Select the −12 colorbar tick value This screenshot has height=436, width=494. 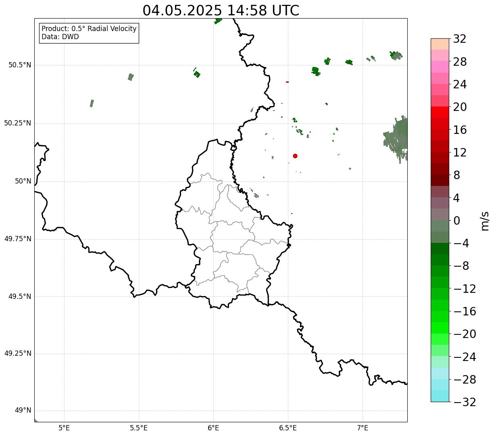465,289
